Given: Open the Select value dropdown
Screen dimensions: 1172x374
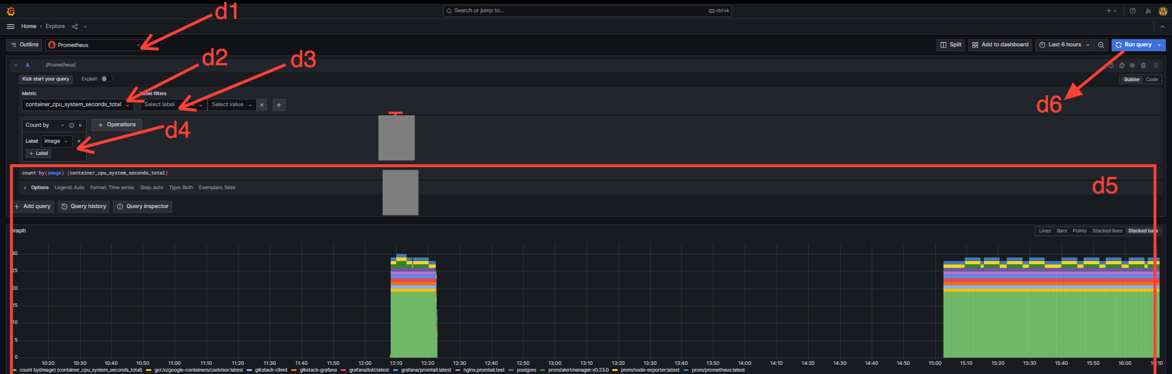Looking at the screenshot, I should coord(232,105).
